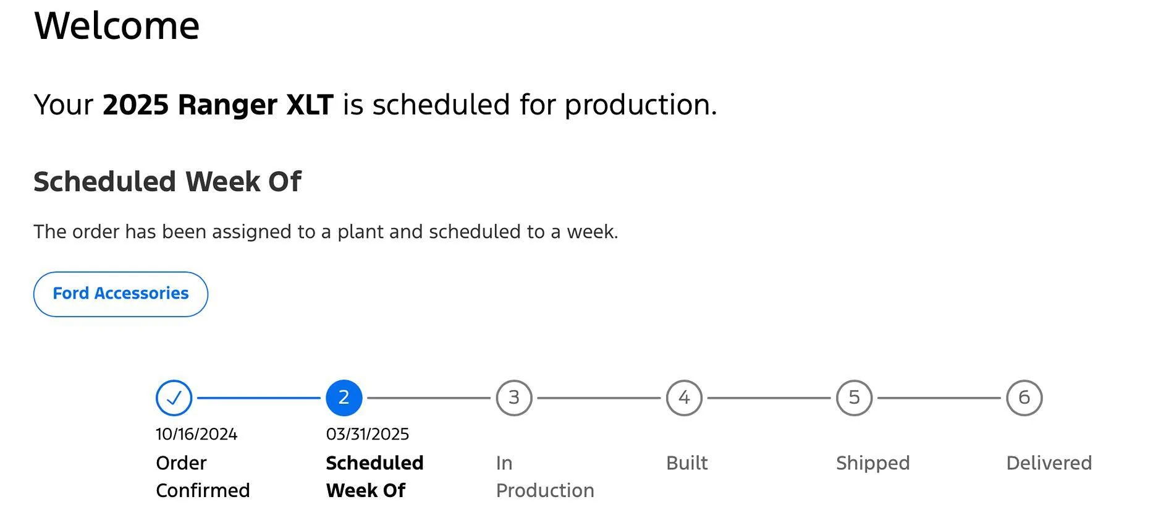Select the step 4 circle icon
The image size is (1174, 528).
[x=684, y=398]
